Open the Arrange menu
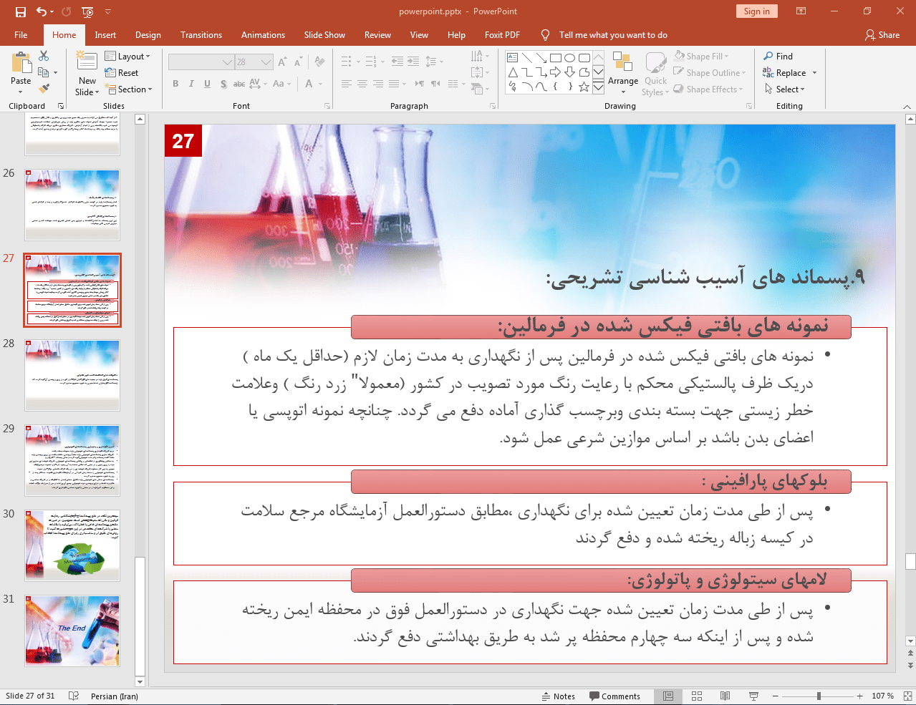This screenshot has height=705, width=916. tap(623, 73)
